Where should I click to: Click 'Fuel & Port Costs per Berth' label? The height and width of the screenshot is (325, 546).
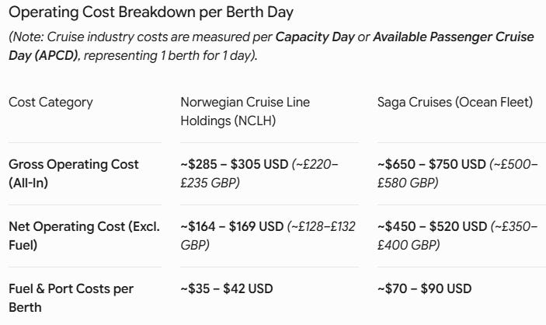[x=71, y=298]
